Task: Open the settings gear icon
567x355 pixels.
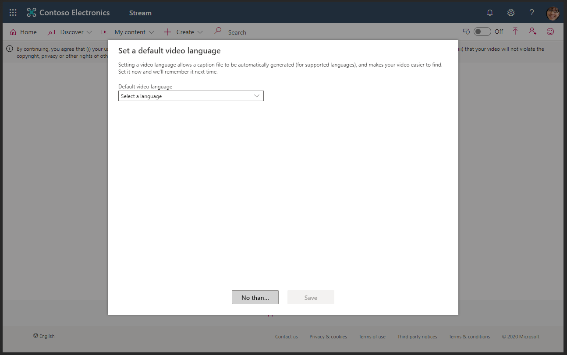Action: (x=511, y=13)
